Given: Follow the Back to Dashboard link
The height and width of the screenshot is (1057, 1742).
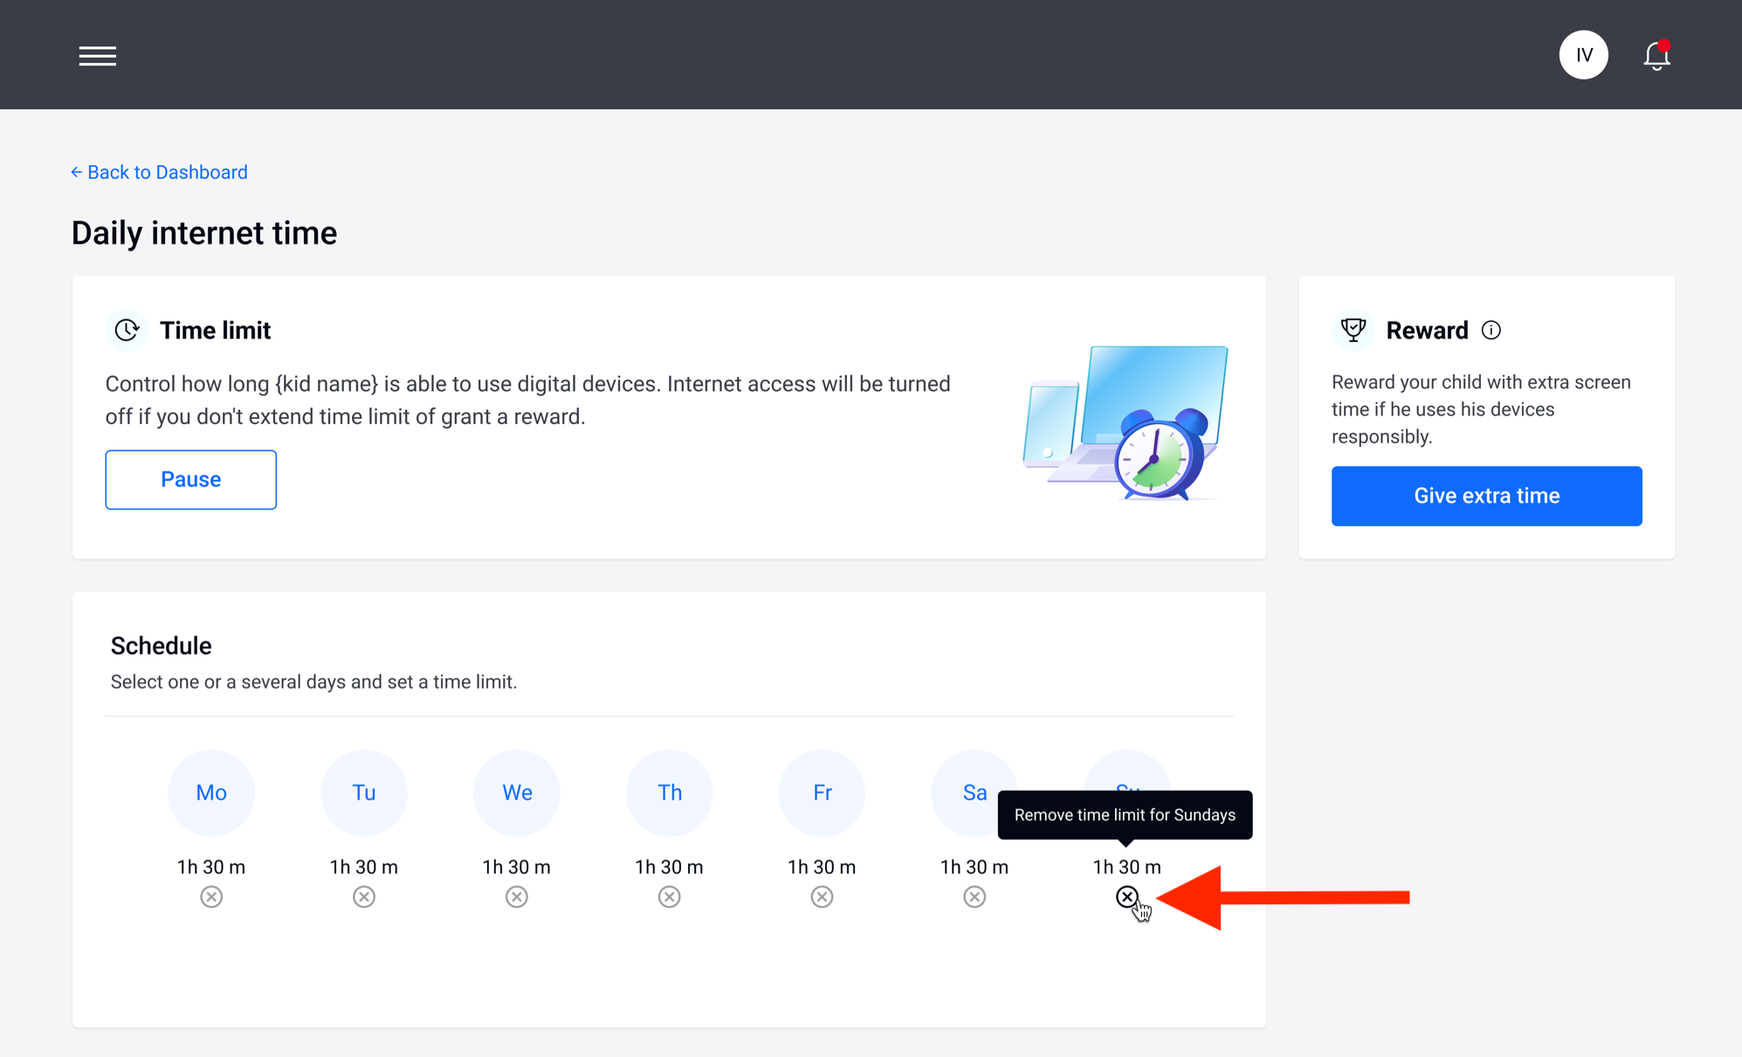Looking at the screenshot, I should point(159,172).
